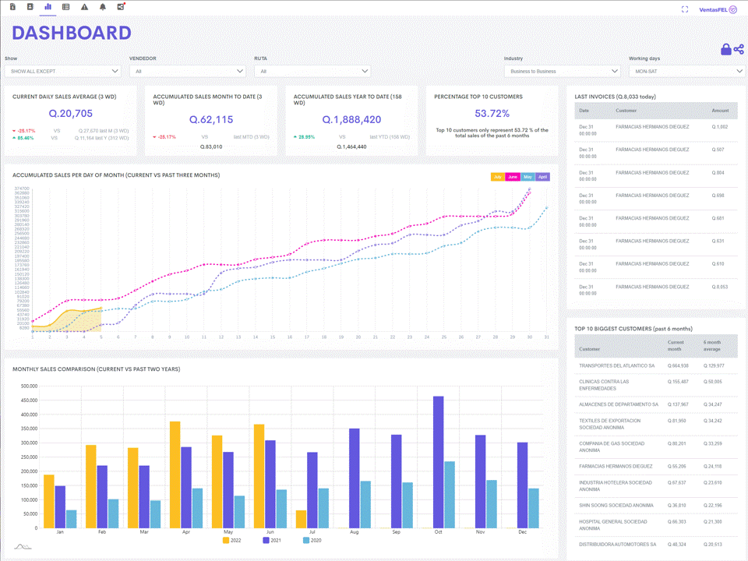Select COMPANIA DE GAS SOCIEDAD ANONIMA row
748x561 pixels.
click(656, 447)
